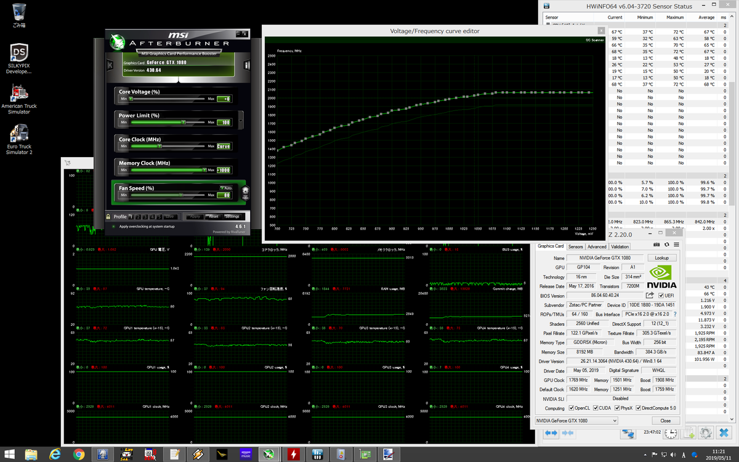Viewport: 739px width, 462px height.
Task: Select Afterburner profile slot 1
Action: [x=131, y=217]
